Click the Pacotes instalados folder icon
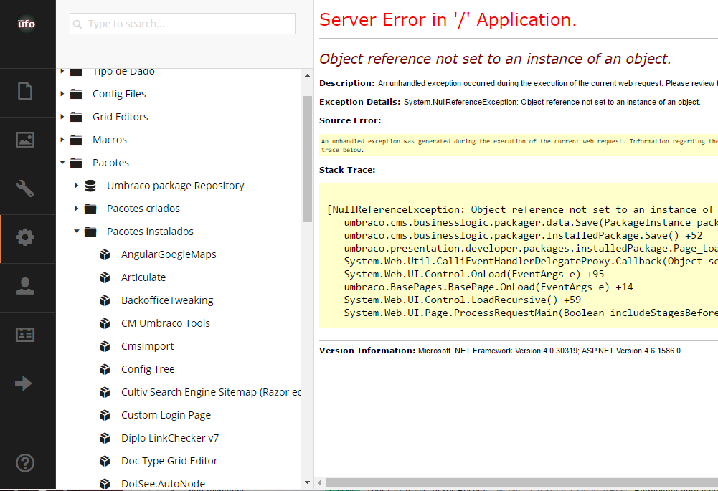 (x=90, y=232)
